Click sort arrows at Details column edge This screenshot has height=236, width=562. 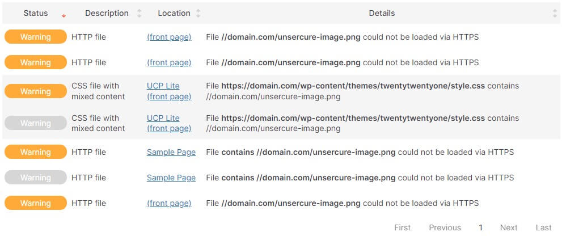(555, 13)
